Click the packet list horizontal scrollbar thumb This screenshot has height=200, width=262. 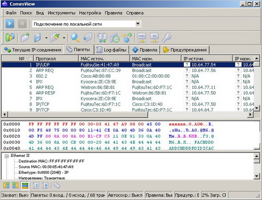coord(78,114)
